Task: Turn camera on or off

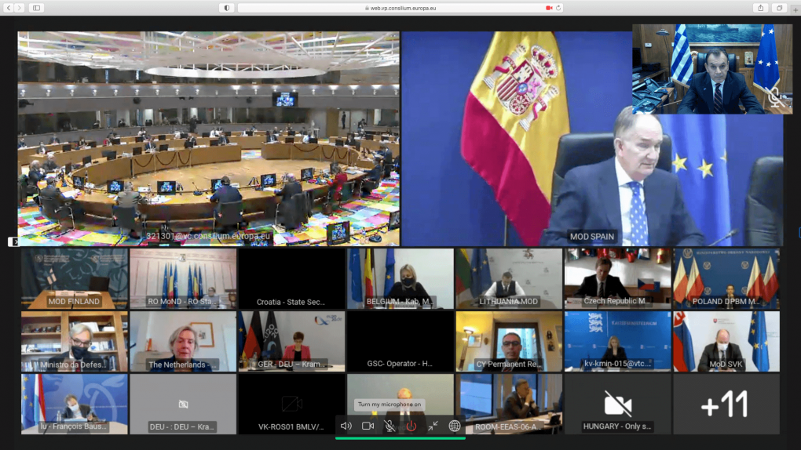Action: click(368, 426)
